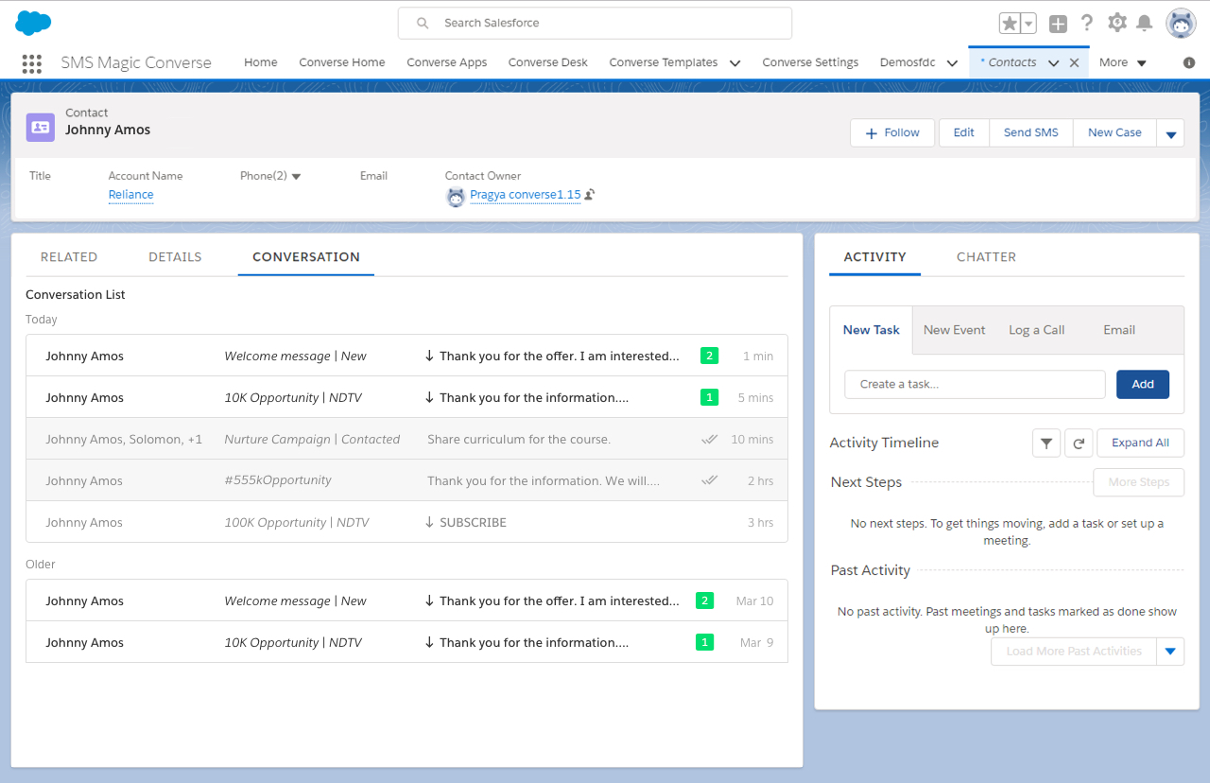The image size is (1210, 783).
Task: Click the Edit button
Action: tap(964, 133)
